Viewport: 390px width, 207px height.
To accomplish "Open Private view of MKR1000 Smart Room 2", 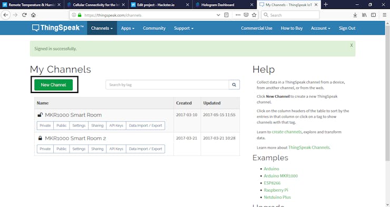I will (x=45, y=149).
